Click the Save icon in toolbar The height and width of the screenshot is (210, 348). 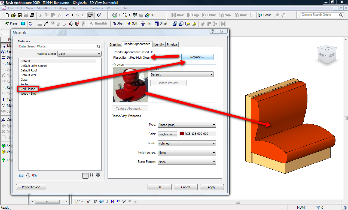pos(20,15)
